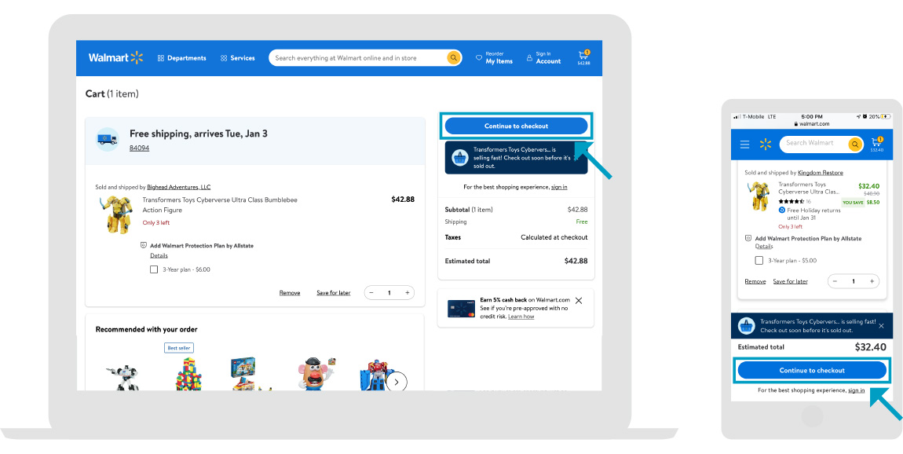The height and width of the screenshot is (454, 903).
Task: Open Kingdom Restore seller link on phone
Action: [820, 173]
